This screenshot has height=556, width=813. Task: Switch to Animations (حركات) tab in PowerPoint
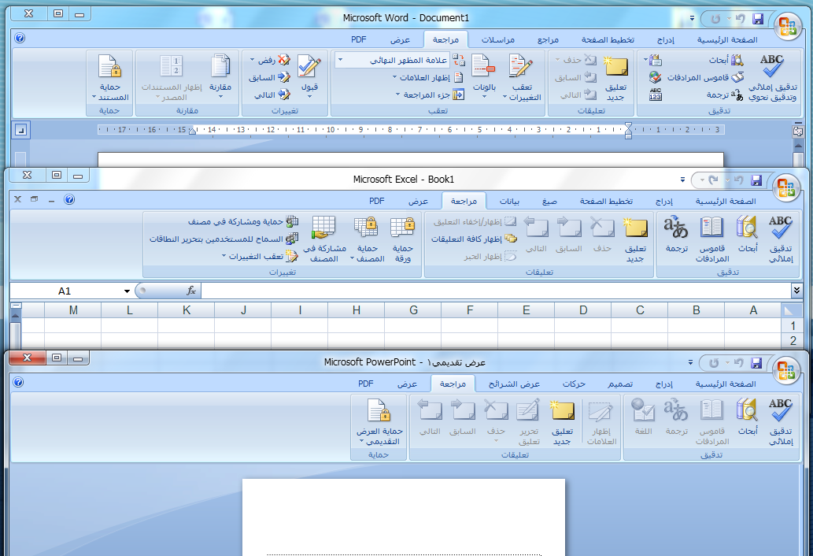tap(574, 384)
